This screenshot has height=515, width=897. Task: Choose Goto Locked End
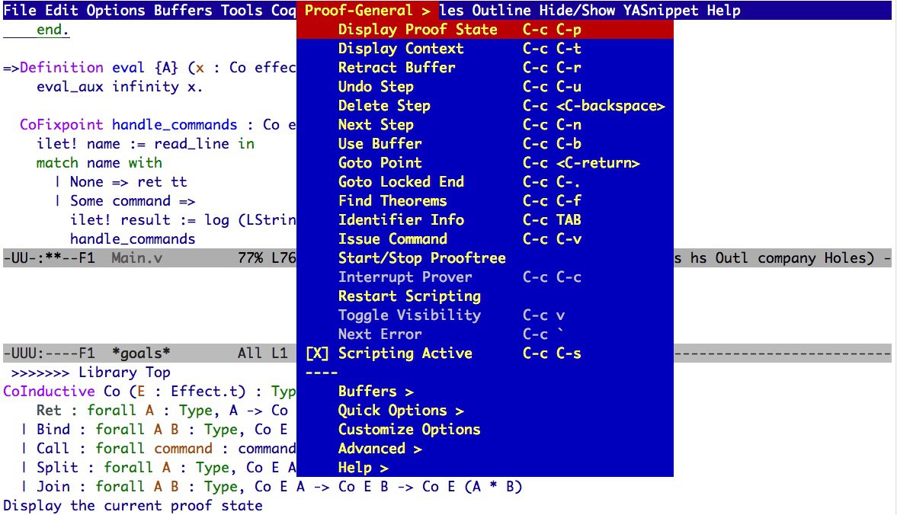click(x=485, y=182)
